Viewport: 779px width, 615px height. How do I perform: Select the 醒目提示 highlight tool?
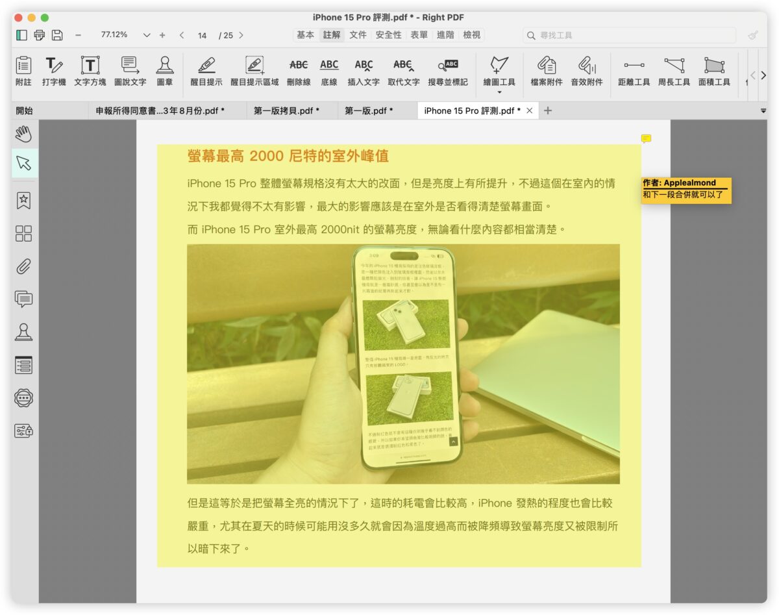coord(206,71)
